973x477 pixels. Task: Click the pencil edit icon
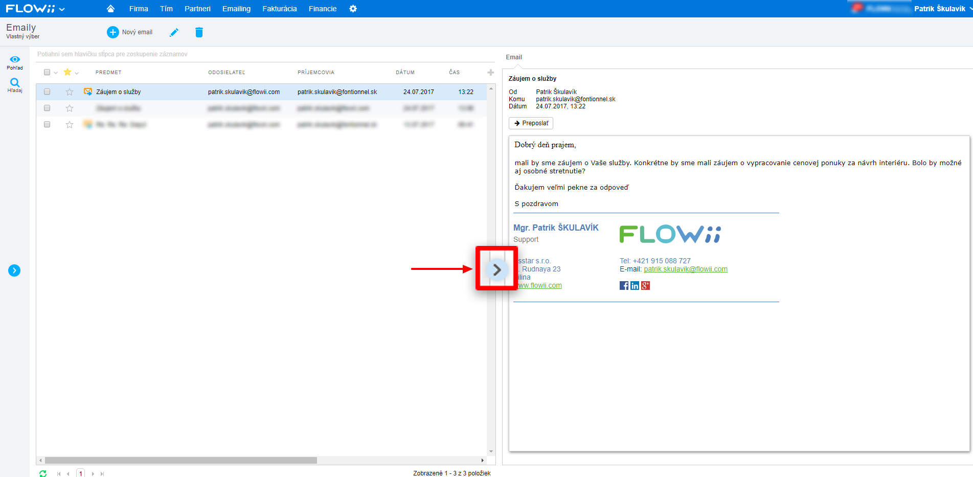click(174, 32)
